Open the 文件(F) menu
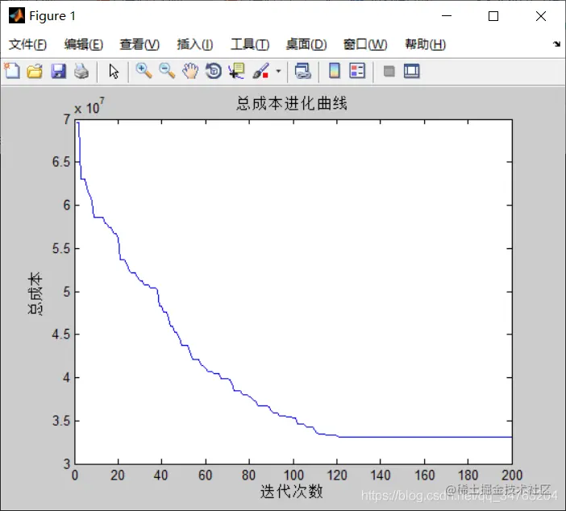Image resolution: width=566 pixels, height=511 pixels. click(x=27, y=44)
